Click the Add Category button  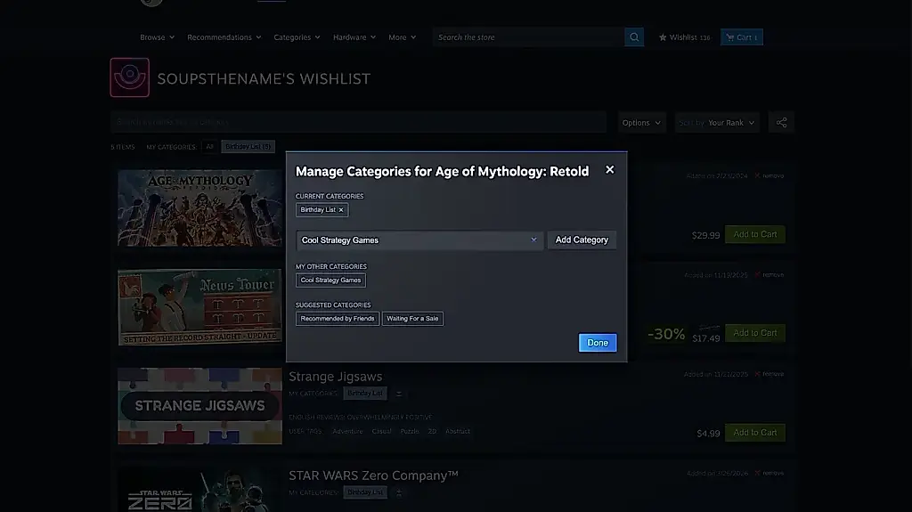tap(582, 240)
